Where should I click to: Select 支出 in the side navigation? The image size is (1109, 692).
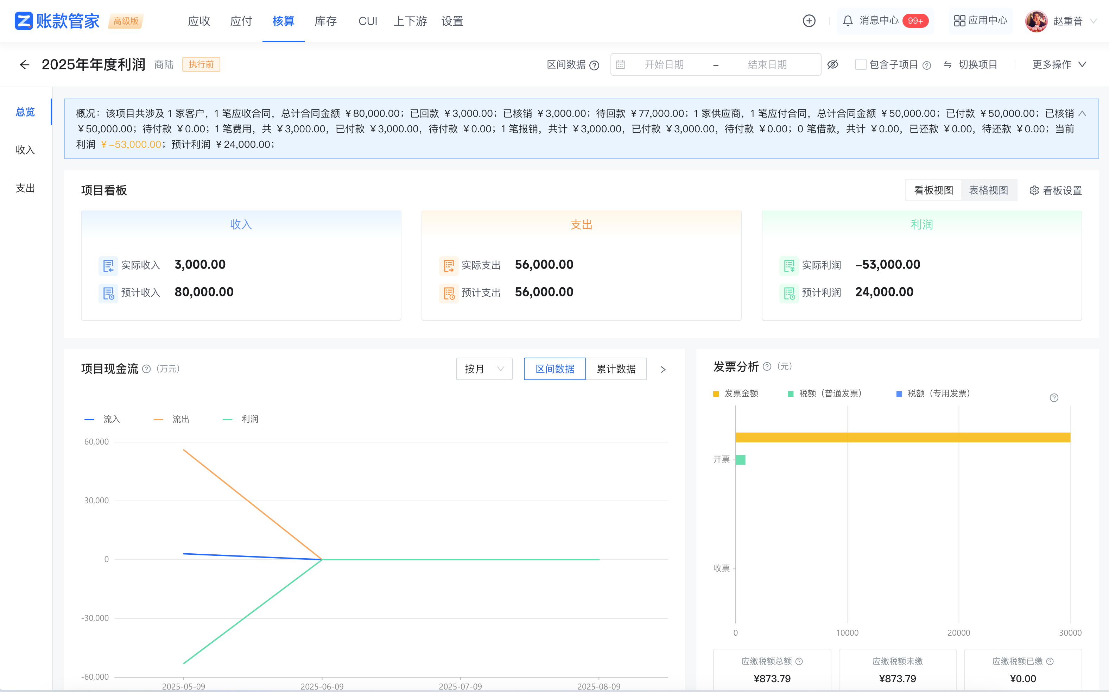(x=25, y=188)
